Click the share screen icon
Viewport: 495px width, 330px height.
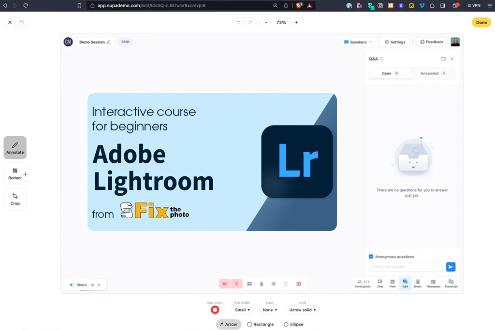[x=249, y=284]
